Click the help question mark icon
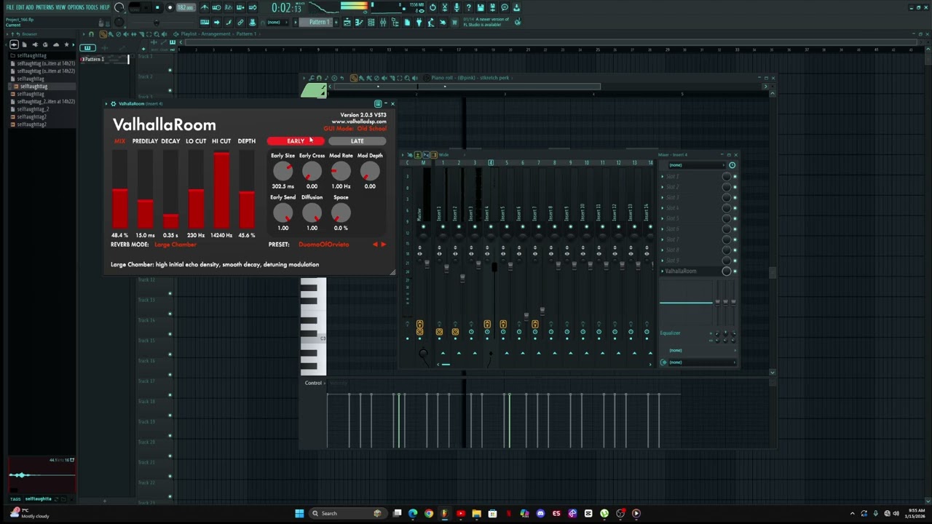The image size is (932, 524). click(x=468, y=8)
